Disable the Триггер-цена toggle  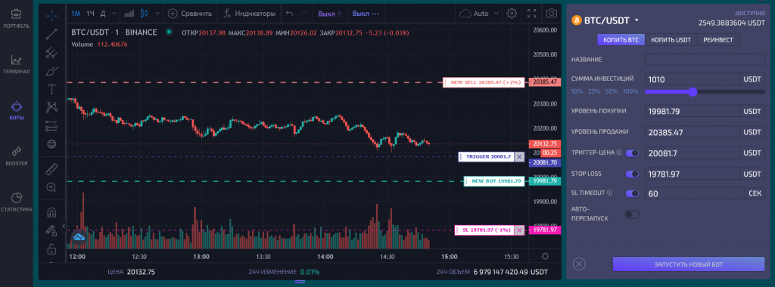click(x=632, y=153)
